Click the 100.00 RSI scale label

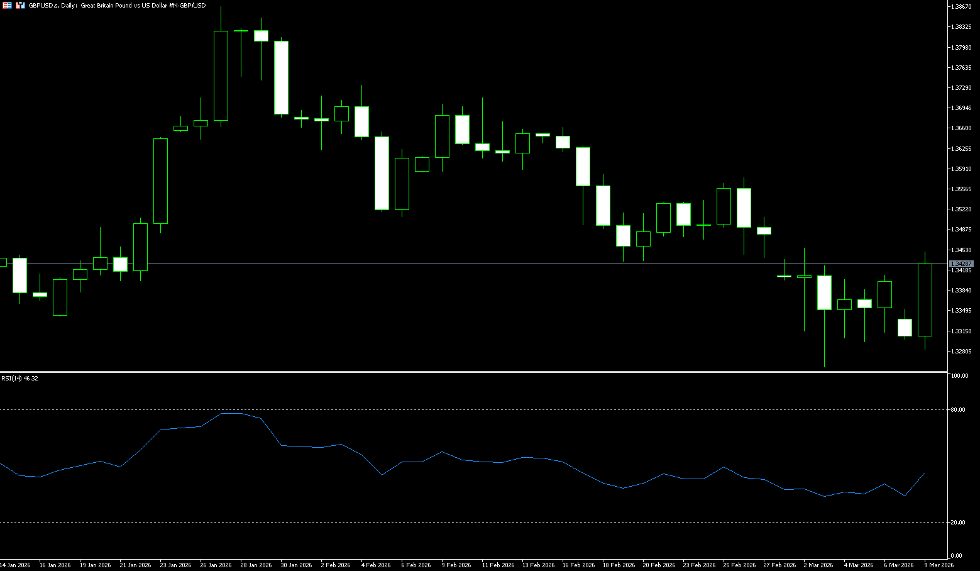(x=959, y=376)
